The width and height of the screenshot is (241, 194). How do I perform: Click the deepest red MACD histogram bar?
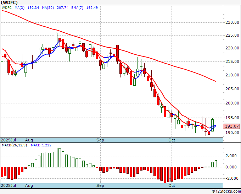pos(165,175)
